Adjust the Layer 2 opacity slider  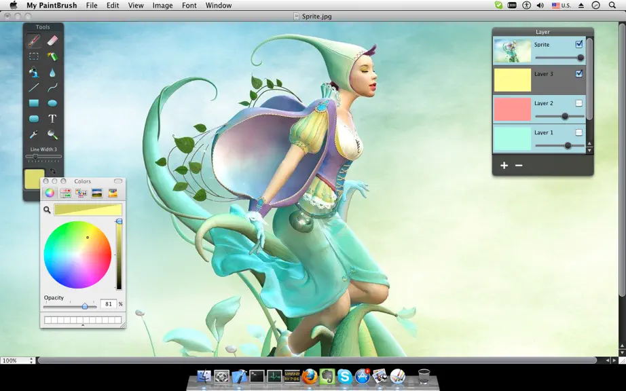coord(559,117)
